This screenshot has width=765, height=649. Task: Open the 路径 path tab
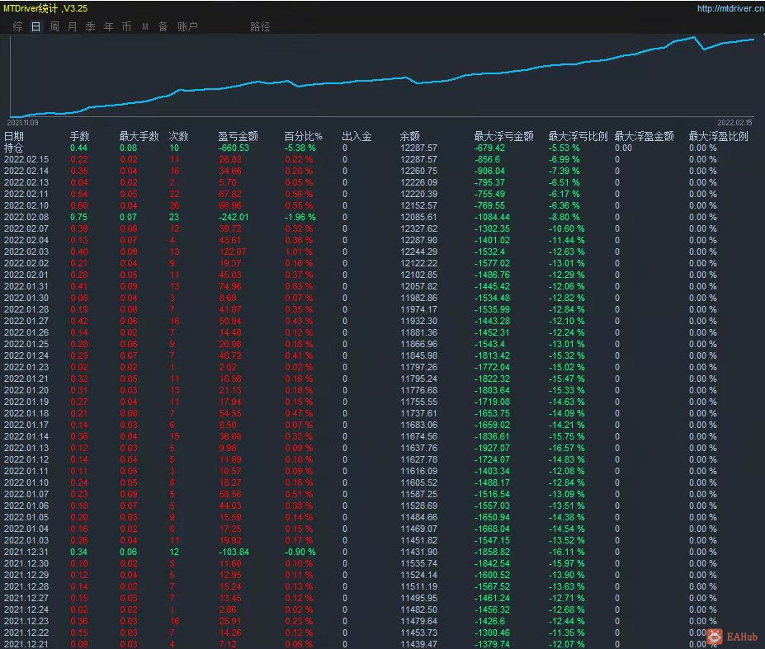pyautogui.click(x=260, y=26)
